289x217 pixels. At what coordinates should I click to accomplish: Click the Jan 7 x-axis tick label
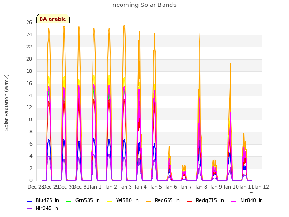point(186,187)
